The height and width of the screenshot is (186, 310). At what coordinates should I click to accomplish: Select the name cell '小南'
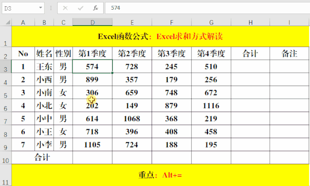(44, 92)
